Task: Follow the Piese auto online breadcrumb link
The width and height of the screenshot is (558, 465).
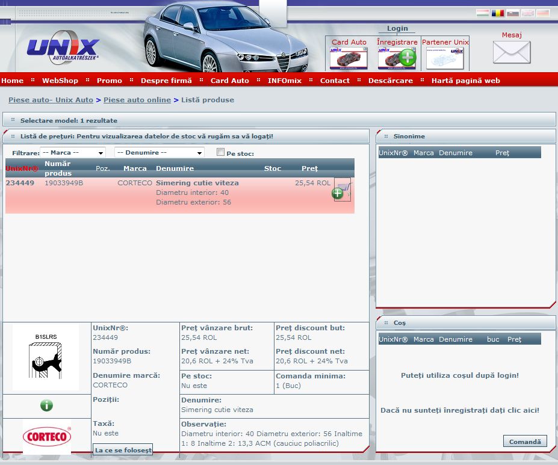Action: [137, 100]
